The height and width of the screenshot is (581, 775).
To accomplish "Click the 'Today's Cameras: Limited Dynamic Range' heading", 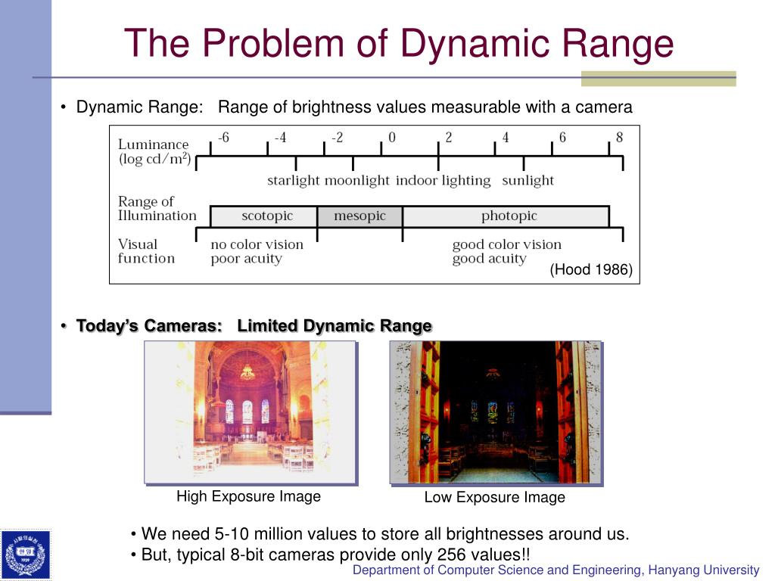I will (254, 326).
